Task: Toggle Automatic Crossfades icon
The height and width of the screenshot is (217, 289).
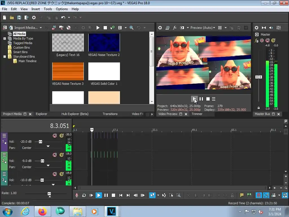Action: click(x=266, y=195)
